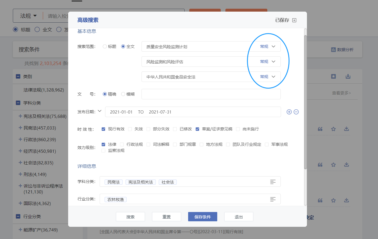Uncheck 草案/征求意见稿 checkbox
This screenshot has height=239, width=378.
point(197,129)
